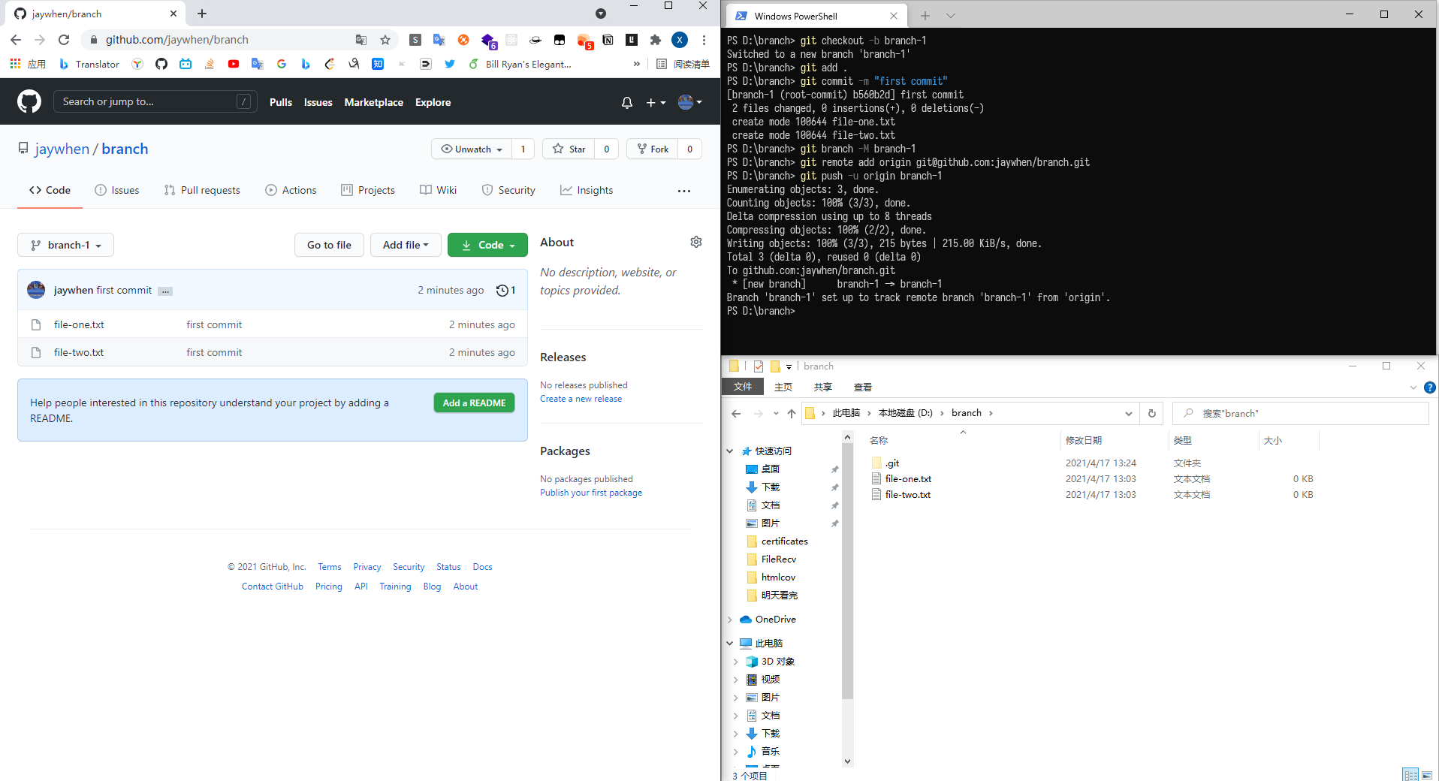Open file-two.txt on GitHub

79,352
